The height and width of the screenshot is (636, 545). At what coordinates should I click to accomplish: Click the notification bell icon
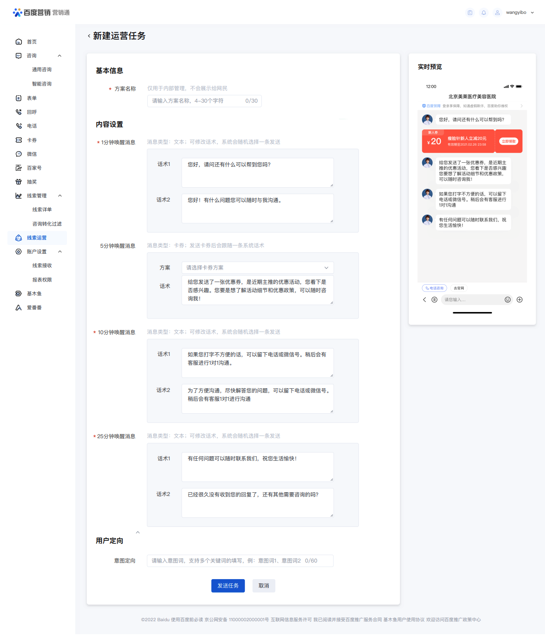(x=484, y=12)
